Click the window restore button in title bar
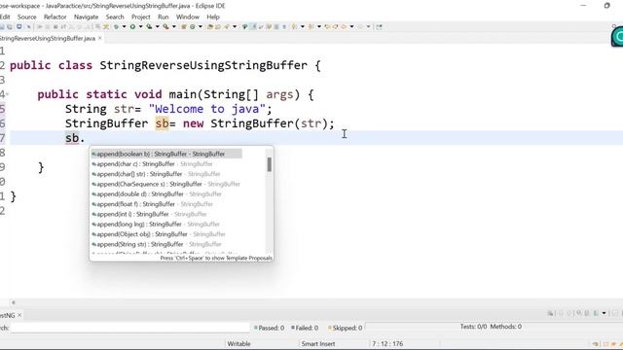Screen dimensions: 623x350 pos(606,6)
